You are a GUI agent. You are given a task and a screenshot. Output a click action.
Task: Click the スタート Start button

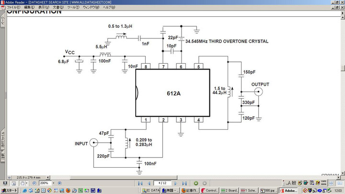(9, 191)
